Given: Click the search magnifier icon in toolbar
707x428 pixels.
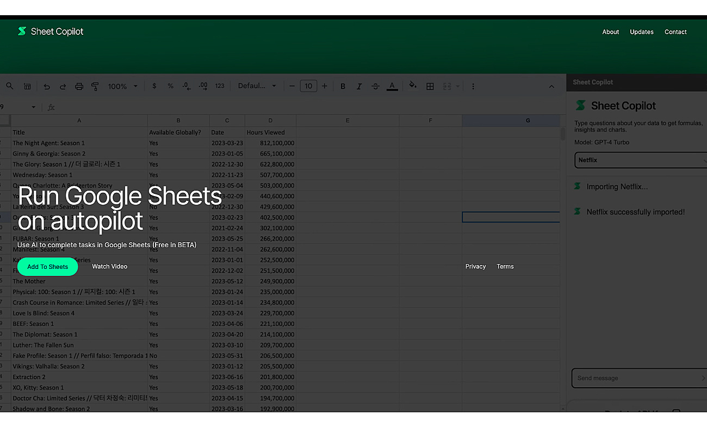Looking at the screenshot, I should [x=10, y=86].
